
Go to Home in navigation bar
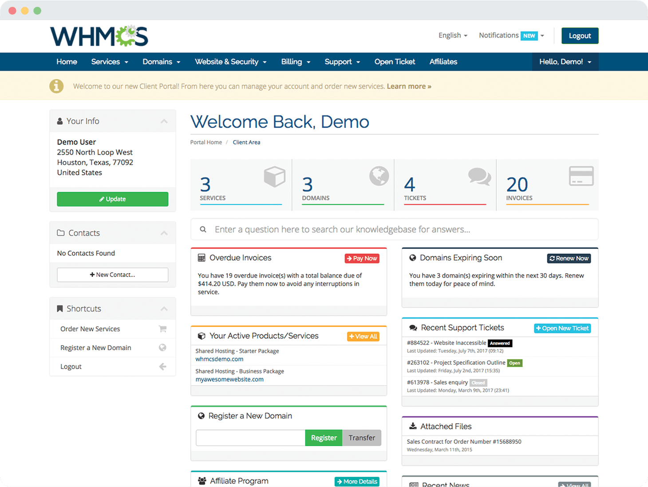click(x=67, y=62)
